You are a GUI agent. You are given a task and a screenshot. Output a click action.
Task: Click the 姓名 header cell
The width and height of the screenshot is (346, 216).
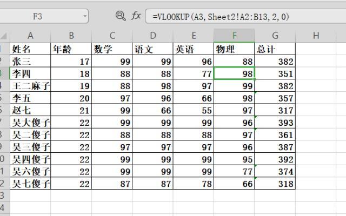click(30, 49)
